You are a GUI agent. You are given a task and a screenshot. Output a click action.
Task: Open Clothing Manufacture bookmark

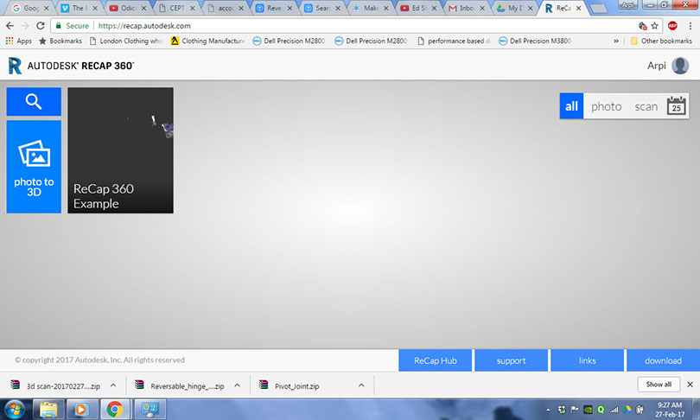(208, 41)
